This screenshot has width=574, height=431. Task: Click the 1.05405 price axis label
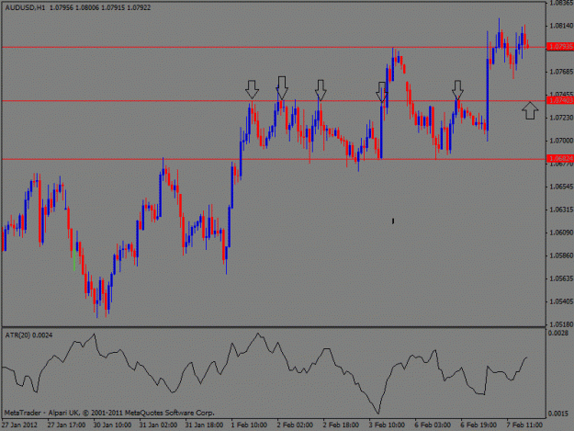click(561, 301)
